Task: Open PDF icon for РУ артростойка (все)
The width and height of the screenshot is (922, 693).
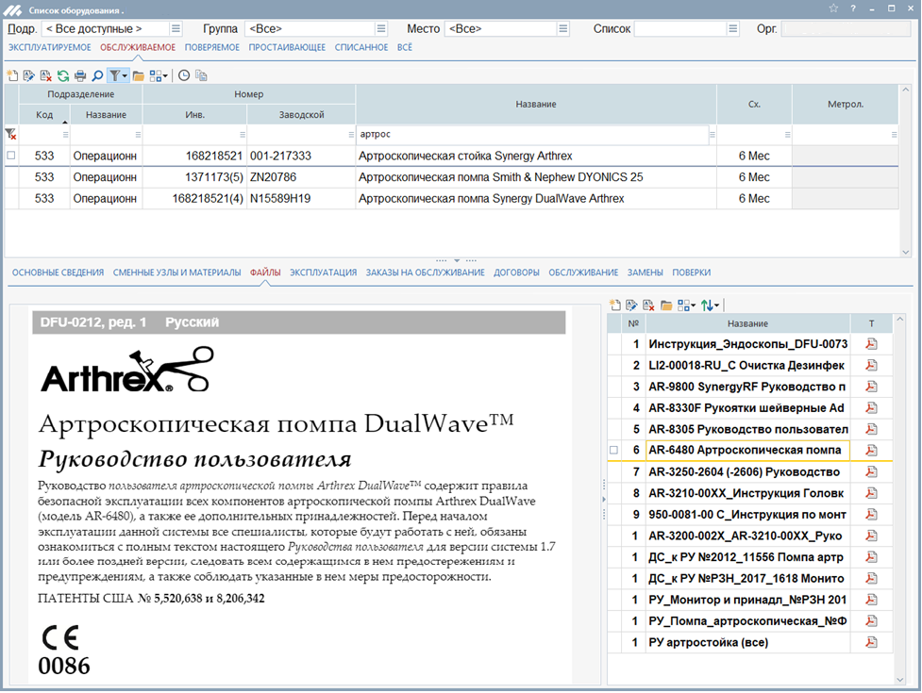Action: click(871, 642)
